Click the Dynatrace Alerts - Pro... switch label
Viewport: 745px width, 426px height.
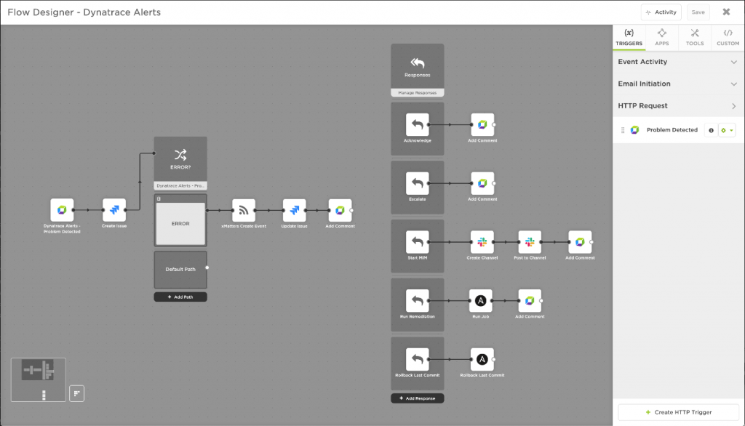click(180, 185)
